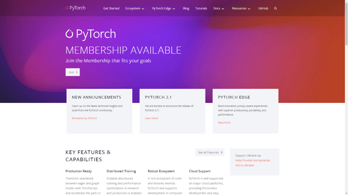Open the Blog page
Screen dimensions: 348x195
tap(186, 8)
